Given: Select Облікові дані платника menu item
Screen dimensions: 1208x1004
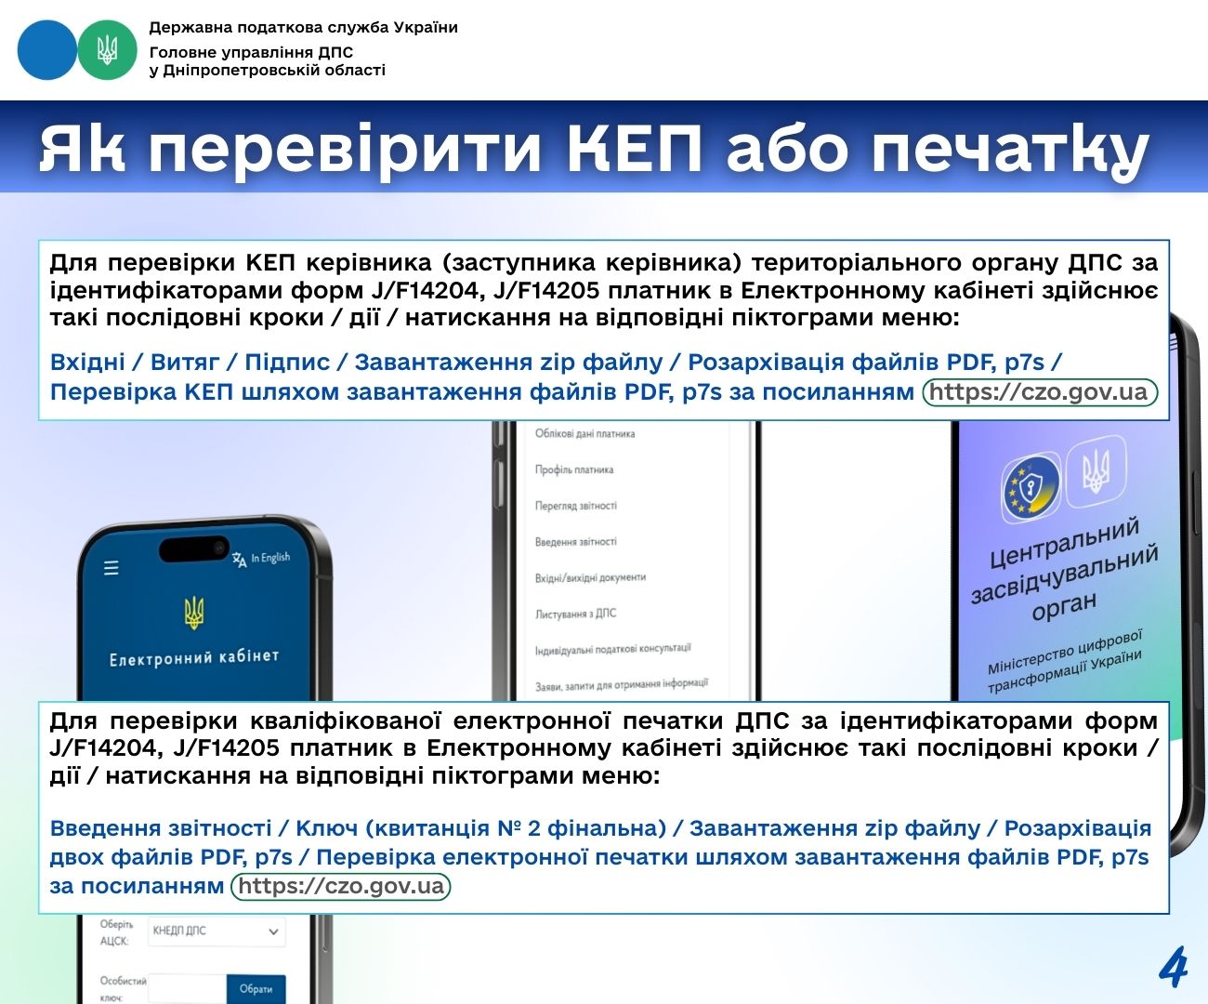Looking at the screenshot, I should pyautogui.click(x=584, y=433).
